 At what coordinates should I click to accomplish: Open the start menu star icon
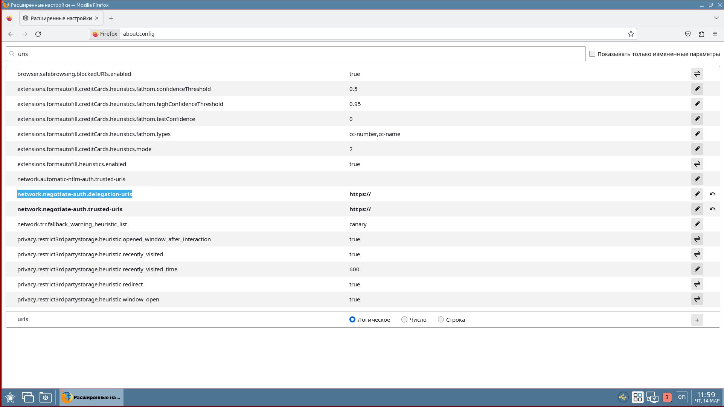(x=10, y=397)
